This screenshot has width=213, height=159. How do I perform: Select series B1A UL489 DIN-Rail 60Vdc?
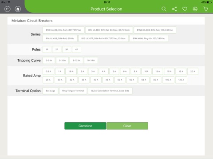(60, 38)
